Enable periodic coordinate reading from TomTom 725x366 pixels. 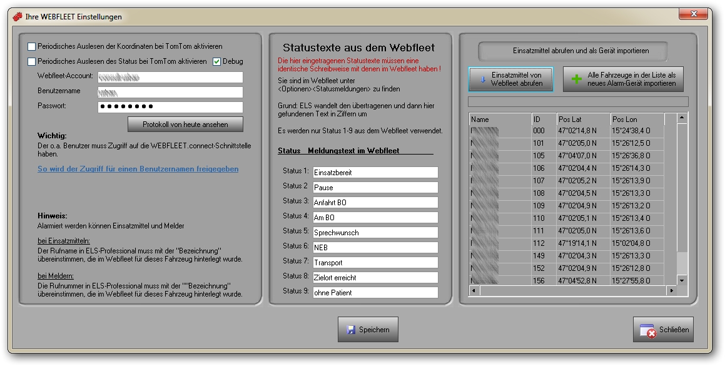(31, 46)
